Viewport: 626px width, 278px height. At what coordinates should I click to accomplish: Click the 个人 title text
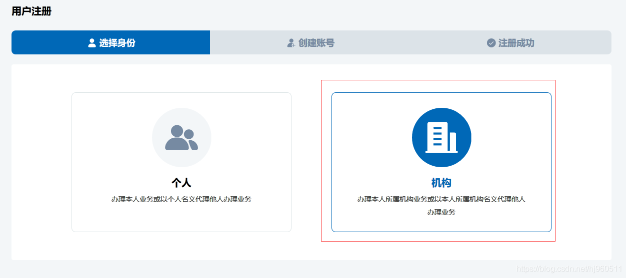181,183
